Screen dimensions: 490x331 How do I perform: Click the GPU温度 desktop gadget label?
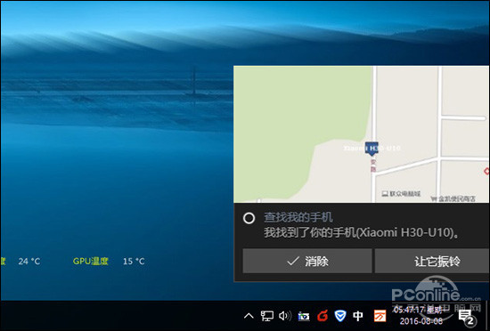click(90, 261)
